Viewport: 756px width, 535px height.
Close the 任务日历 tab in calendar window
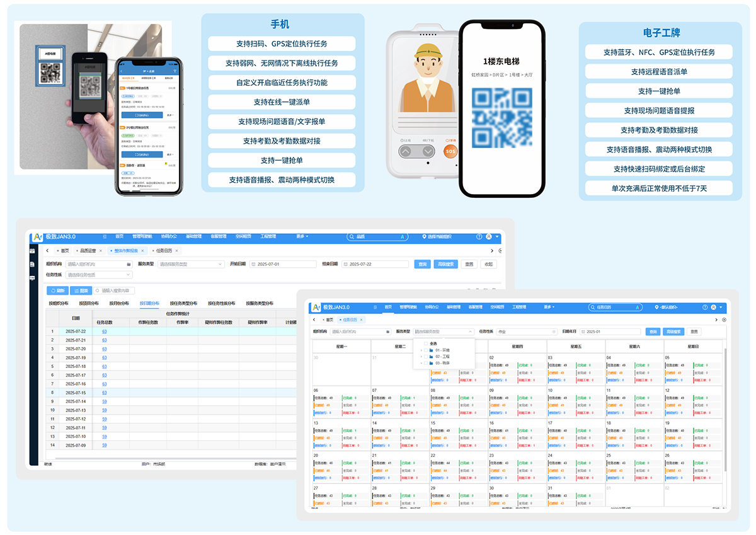(x=361, y=319)
